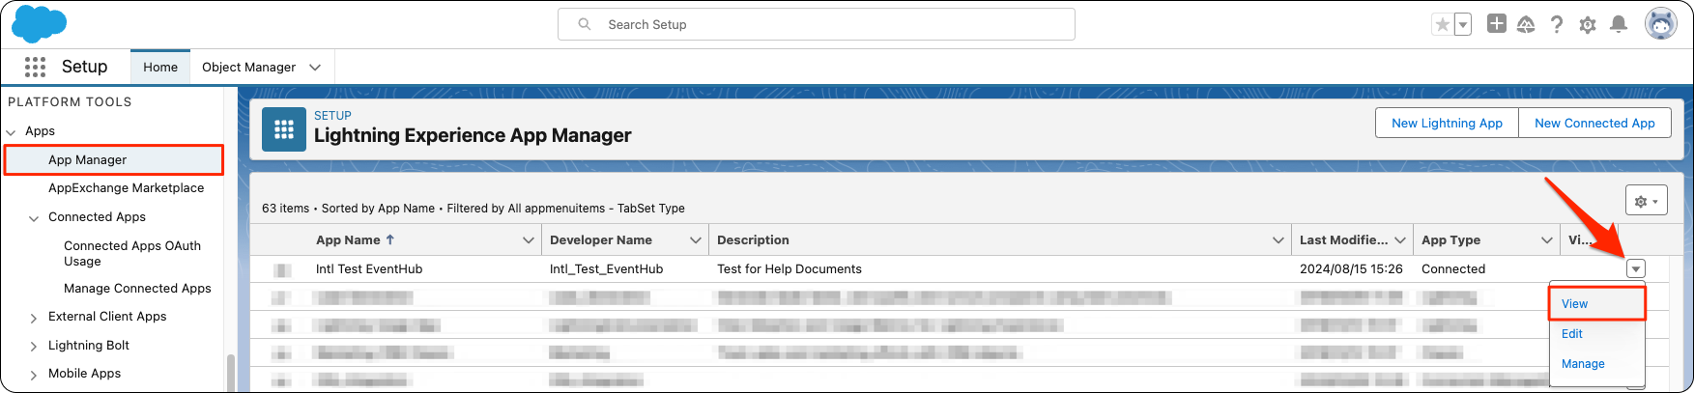This screenshot has height=393, width=1694.
Task: Switch to the Home tab
Action: click(x=160, y=67)
